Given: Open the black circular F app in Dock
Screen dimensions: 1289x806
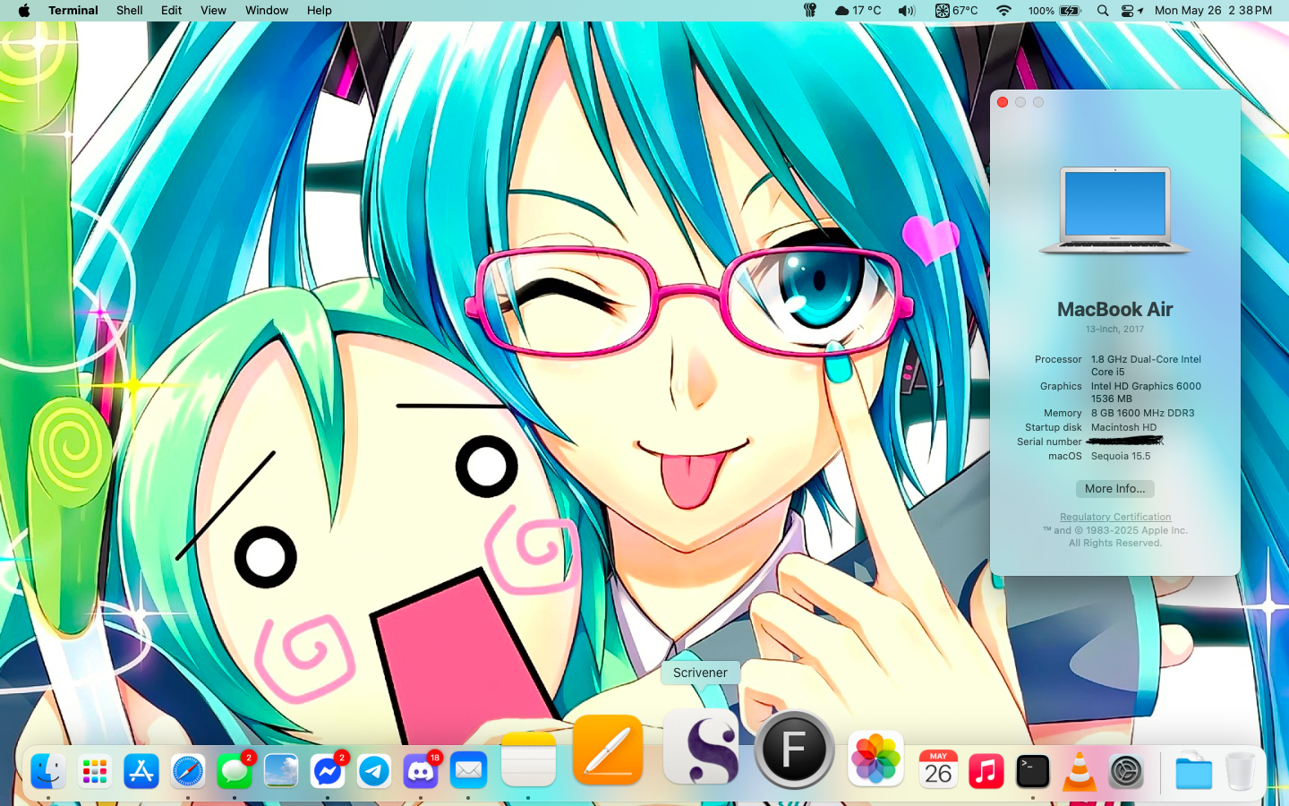Looking at the screenshot, I should (x=794, y=750).
